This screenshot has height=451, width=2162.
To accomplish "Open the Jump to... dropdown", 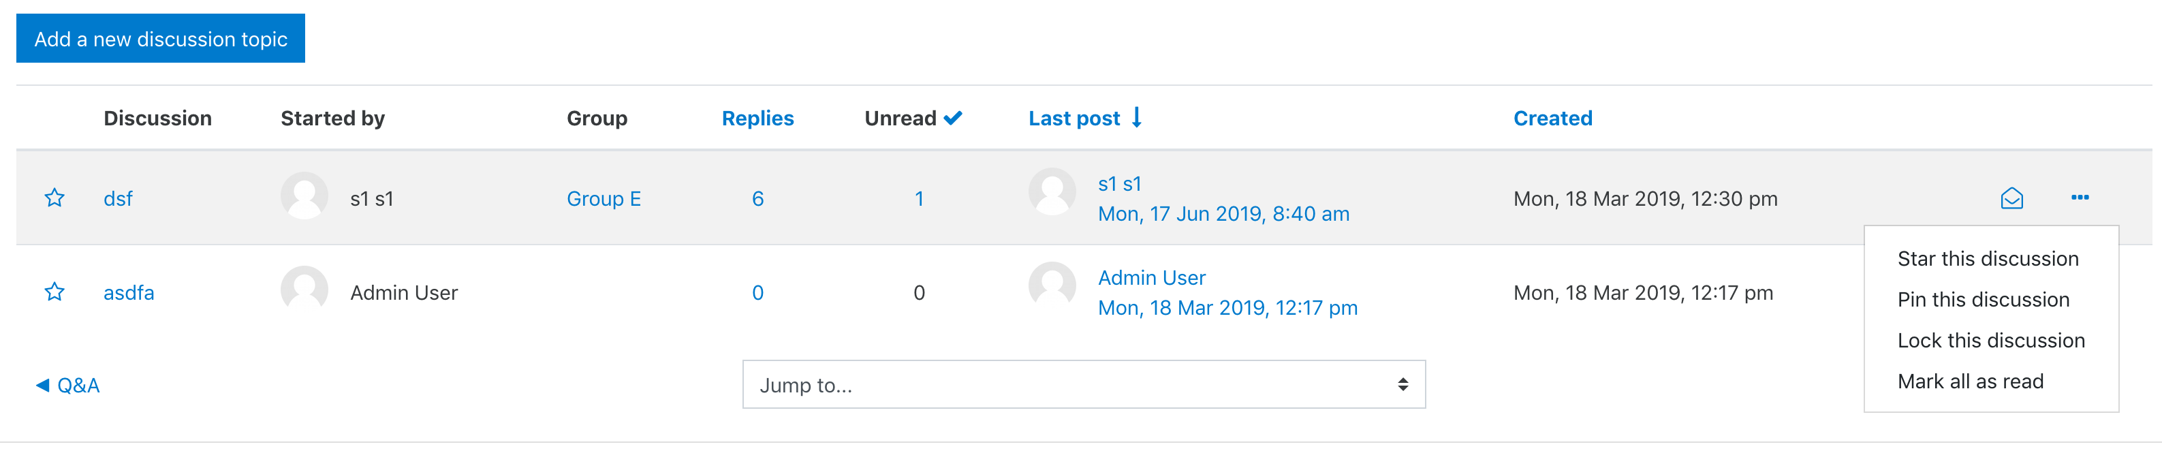I will [1084, 385].
